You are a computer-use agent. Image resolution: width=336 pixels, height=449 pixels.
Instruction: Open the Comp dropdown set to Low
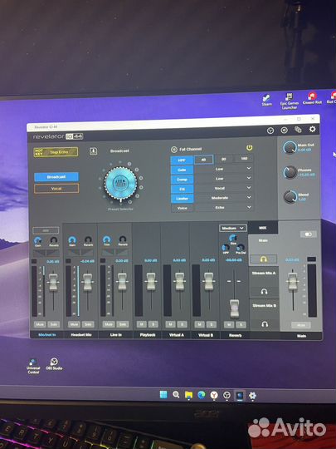(224, 179)
